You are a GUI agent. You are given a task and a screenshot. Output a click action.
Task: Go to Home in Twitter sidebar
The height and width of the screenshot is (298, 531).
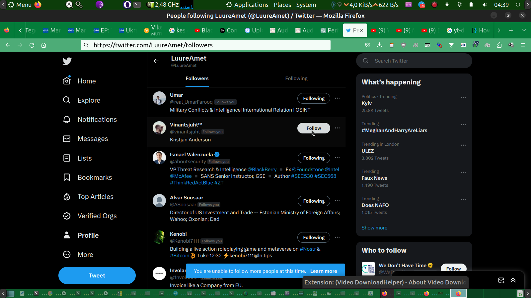[x=79, y=81]
